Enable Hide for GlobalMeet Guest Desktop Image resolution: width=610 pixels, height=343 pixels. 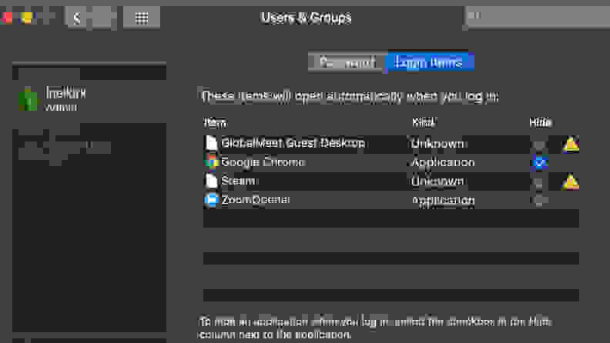[x=539, y=145]
